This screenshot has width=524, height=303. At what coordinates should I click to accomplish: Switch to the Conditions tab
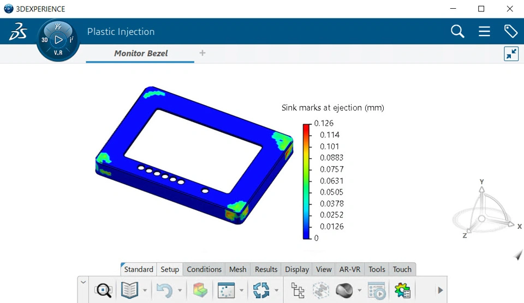click(204, 269)
